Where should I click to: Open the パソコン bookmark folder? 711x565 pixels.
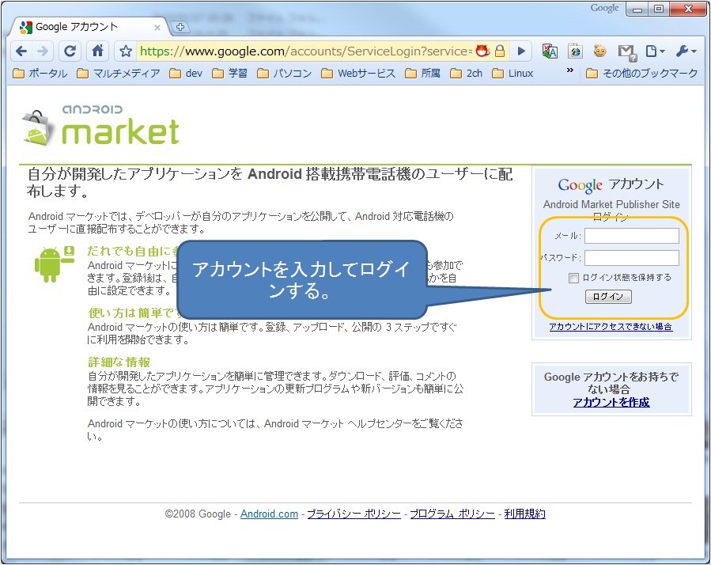tap(284, 74)
